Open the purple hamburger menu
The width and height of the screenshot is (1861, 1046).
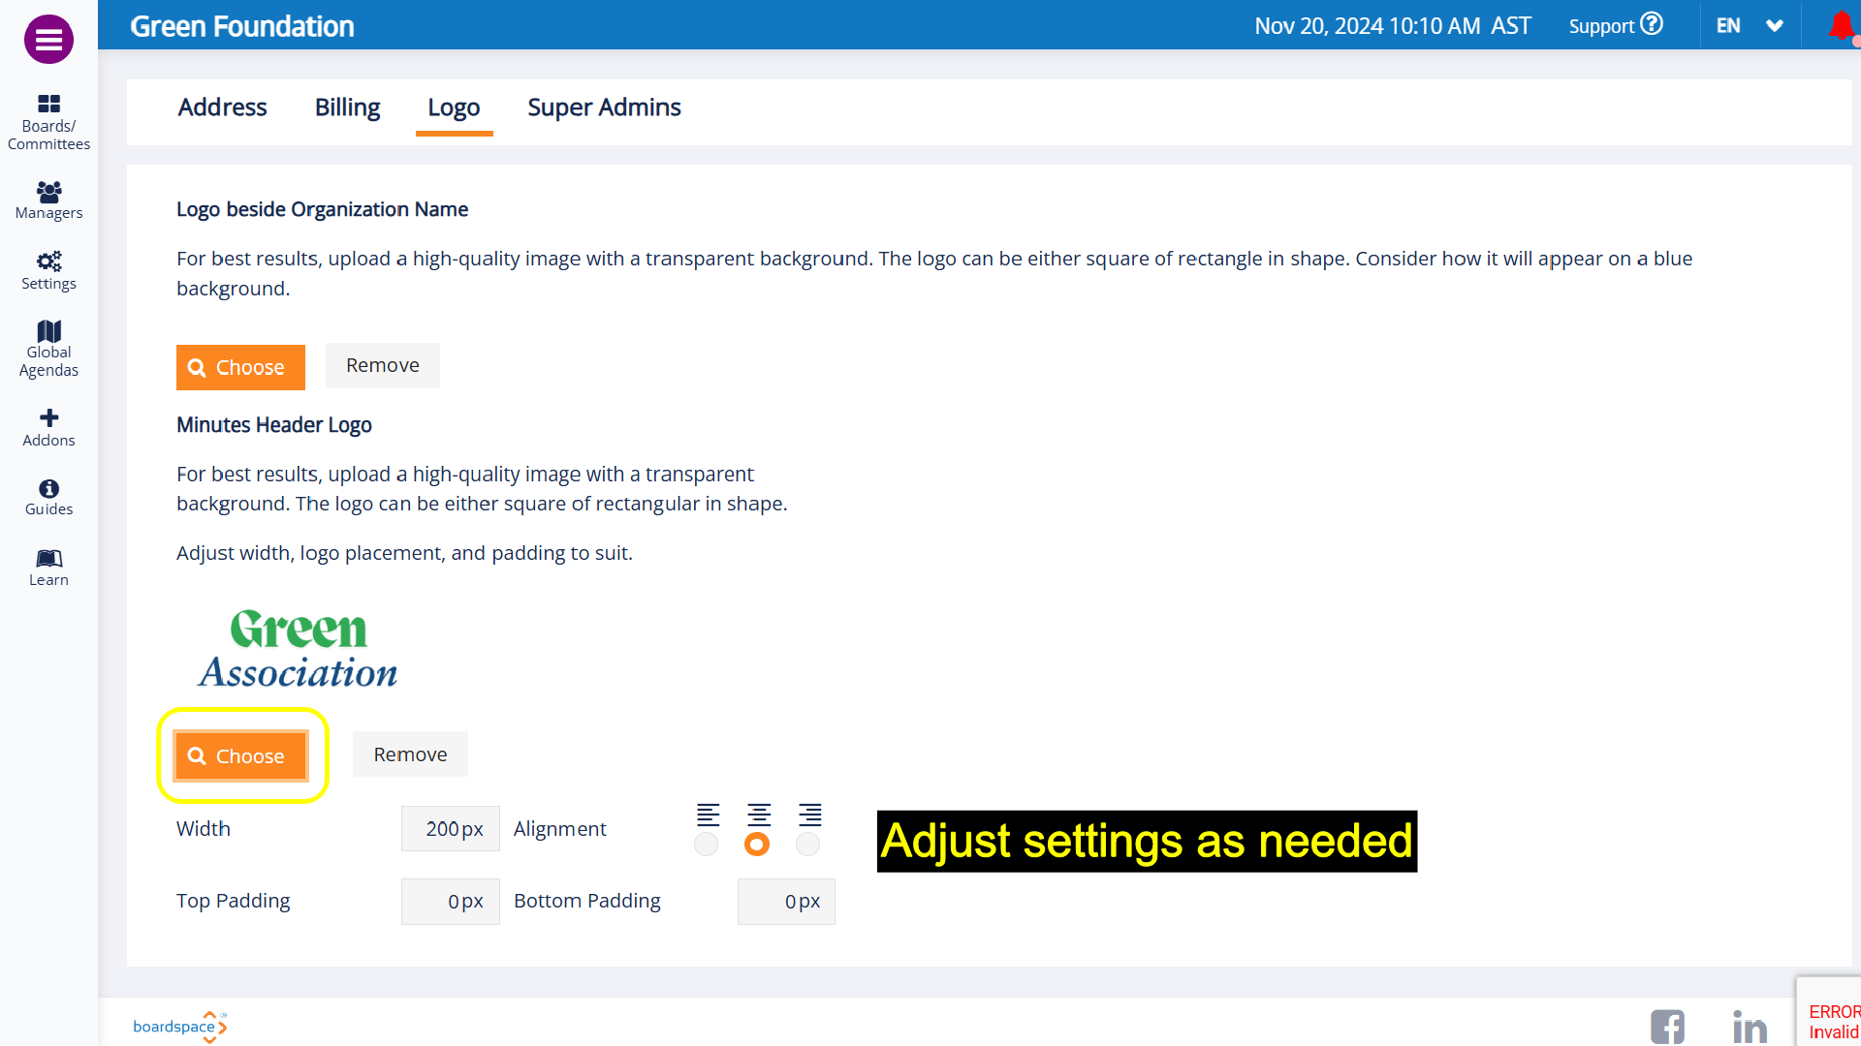48,40
